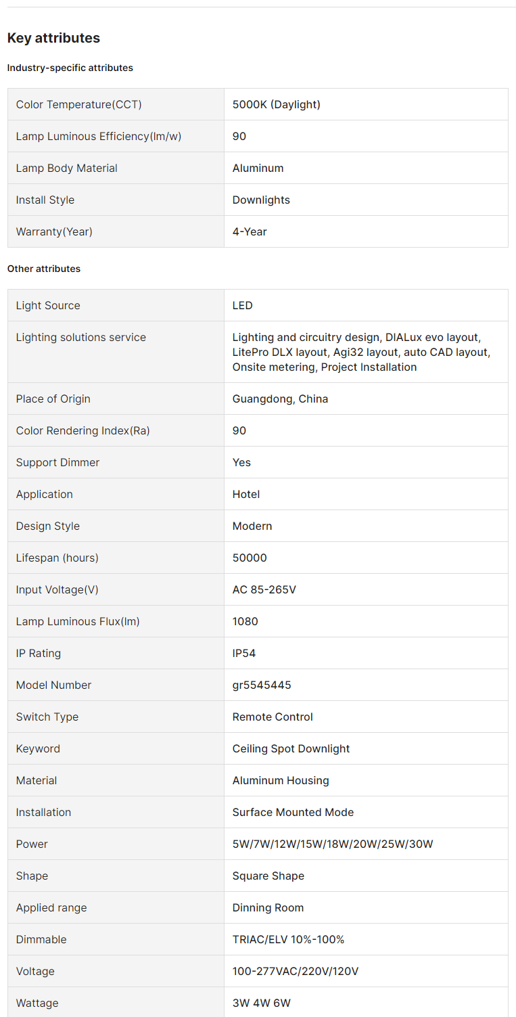Click the "Lighting solutions service" label

pyautogui.click(x=81, y=337)
